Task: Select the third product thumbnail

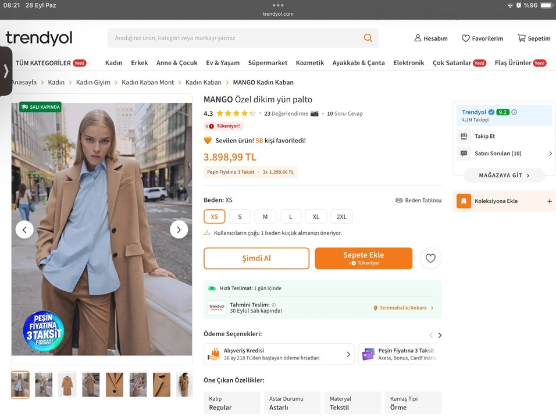Action: tap(67, 384)
